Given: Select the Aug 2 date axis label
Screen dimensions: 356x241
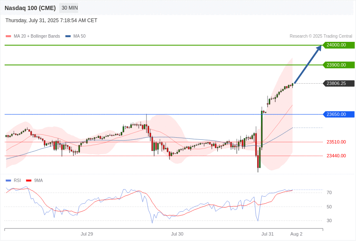Looking at the screenshot, I should click(x=296, y=234).
